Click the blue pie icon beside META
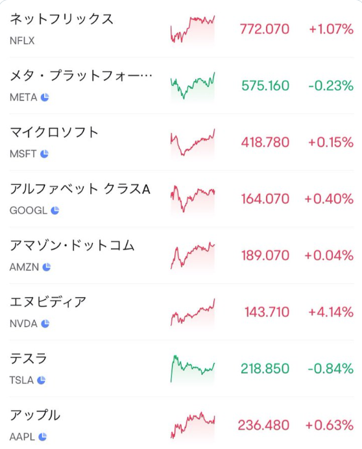Image resolution: width=362 pixels, height=449 pixels. pos(45,97)
